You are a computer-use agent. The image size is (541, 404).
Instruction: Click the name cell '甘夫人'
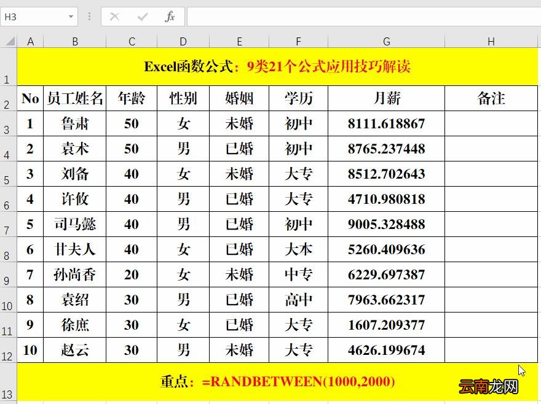(x=75, y=249)
